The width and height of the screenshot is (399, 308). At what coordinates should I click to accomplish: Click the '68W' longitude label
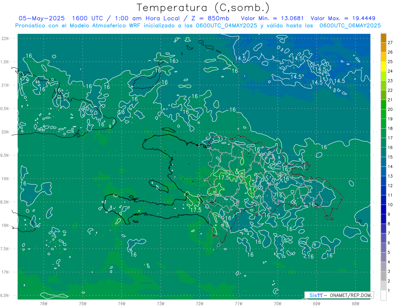(355, 304)
